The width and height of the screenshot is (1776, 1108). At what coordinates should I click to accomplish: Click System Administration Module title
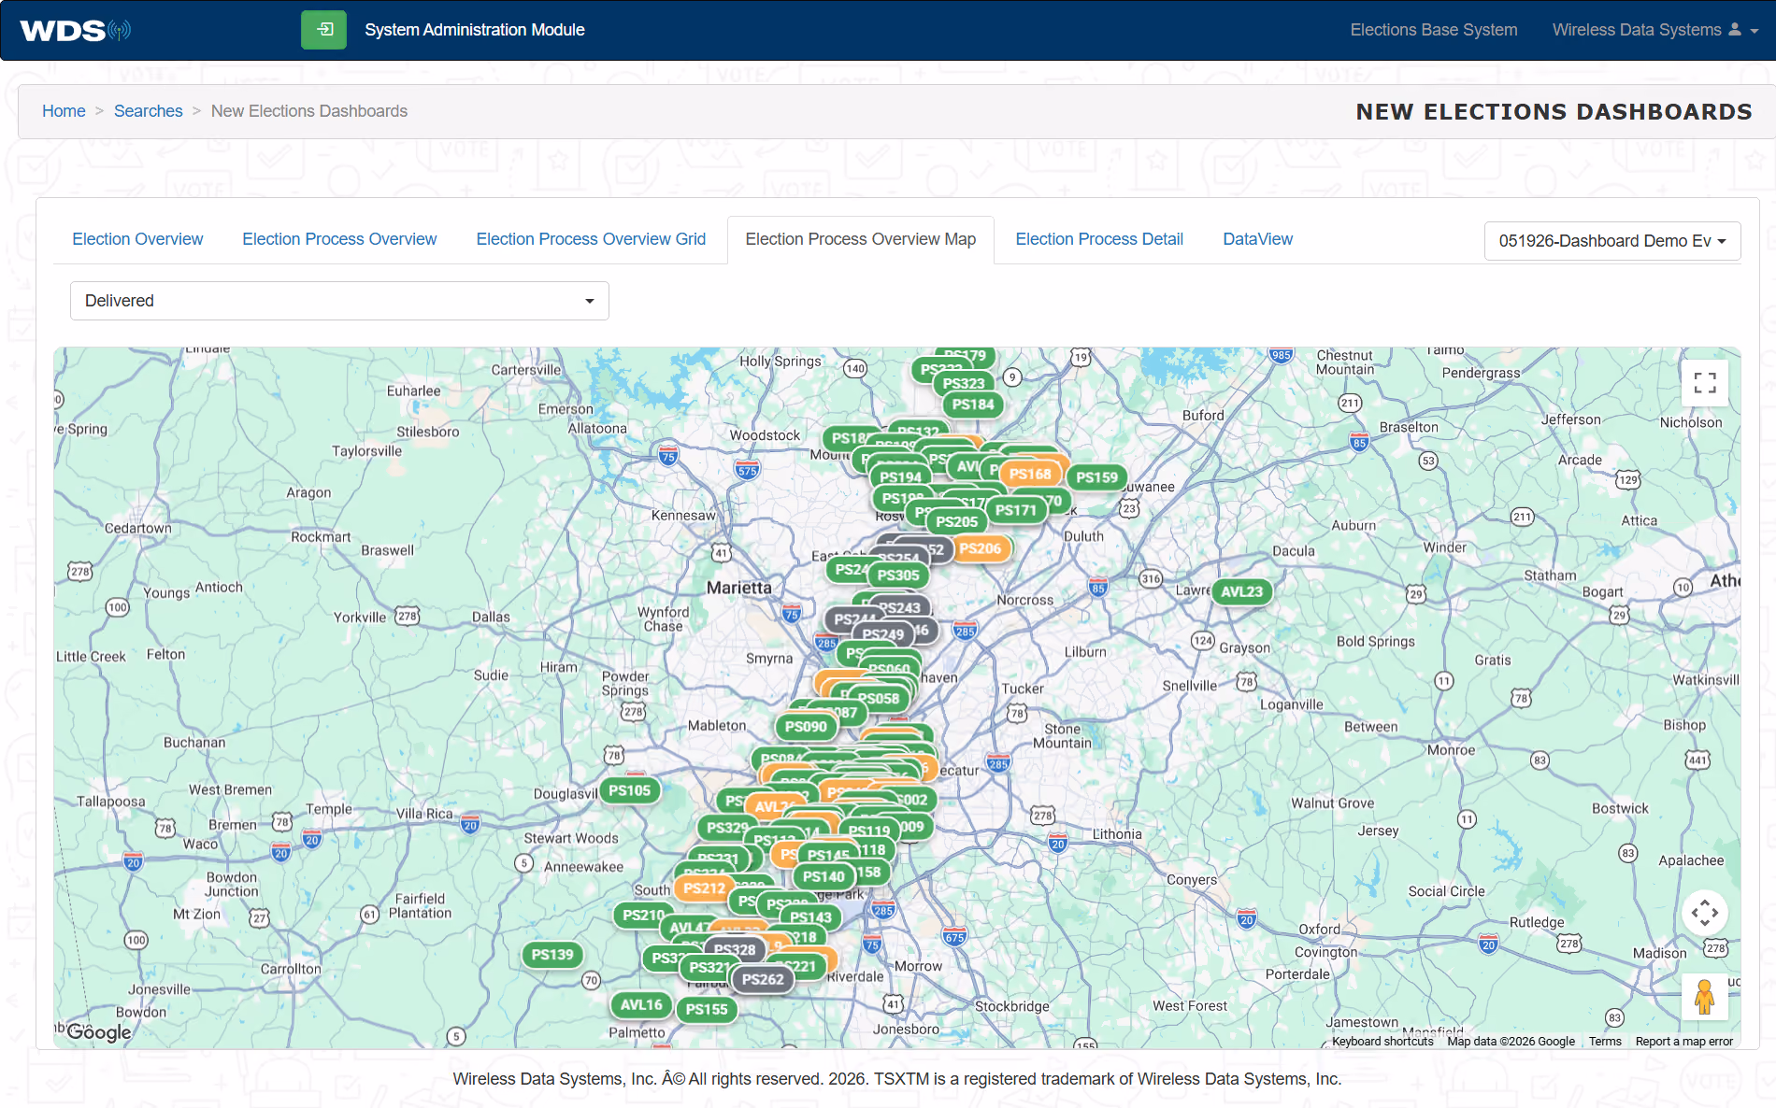pos(475,30)
